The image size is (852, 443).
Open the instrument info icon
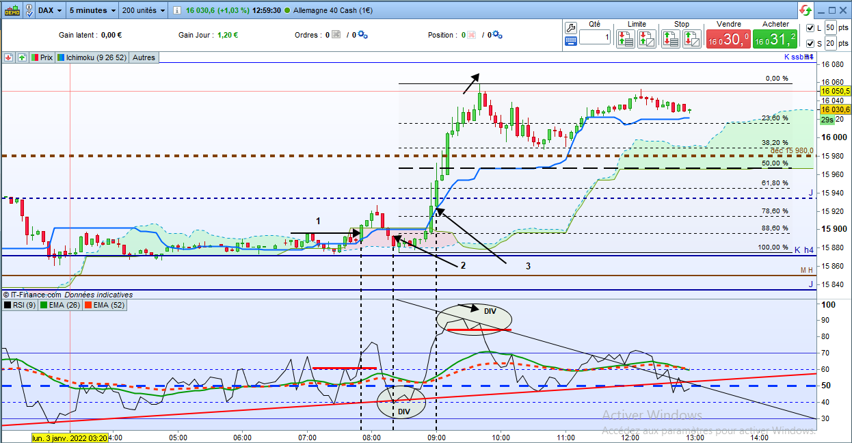coord(176,11)
